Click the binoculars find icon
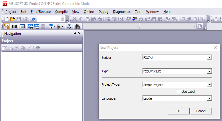 (x=77, y=27)
